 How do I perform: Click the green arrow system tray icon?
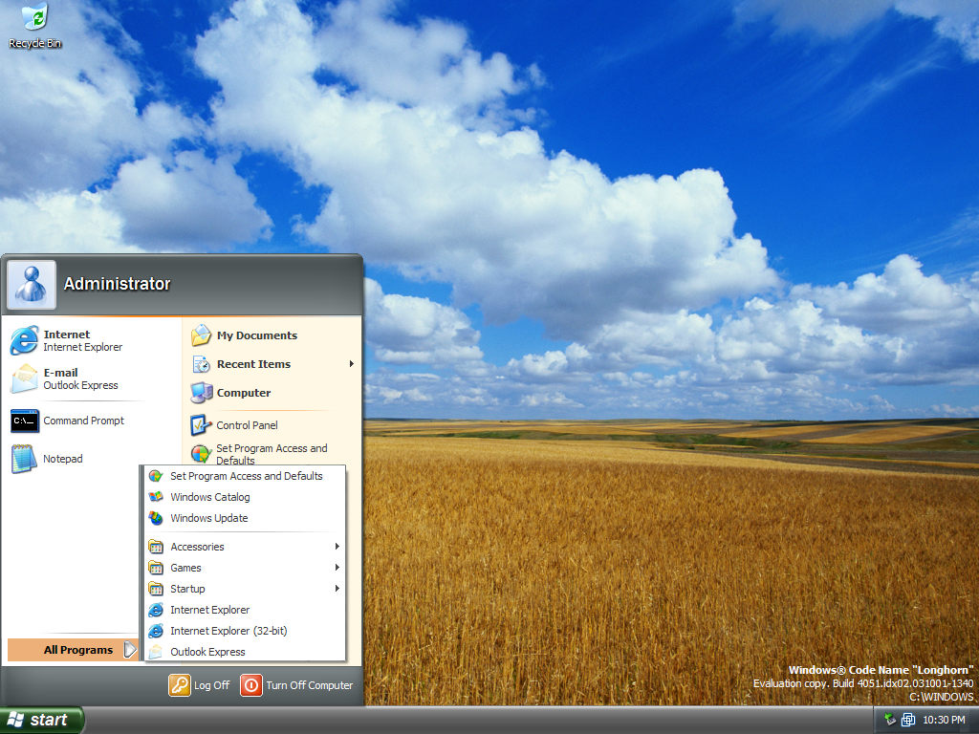coord(890,720)
